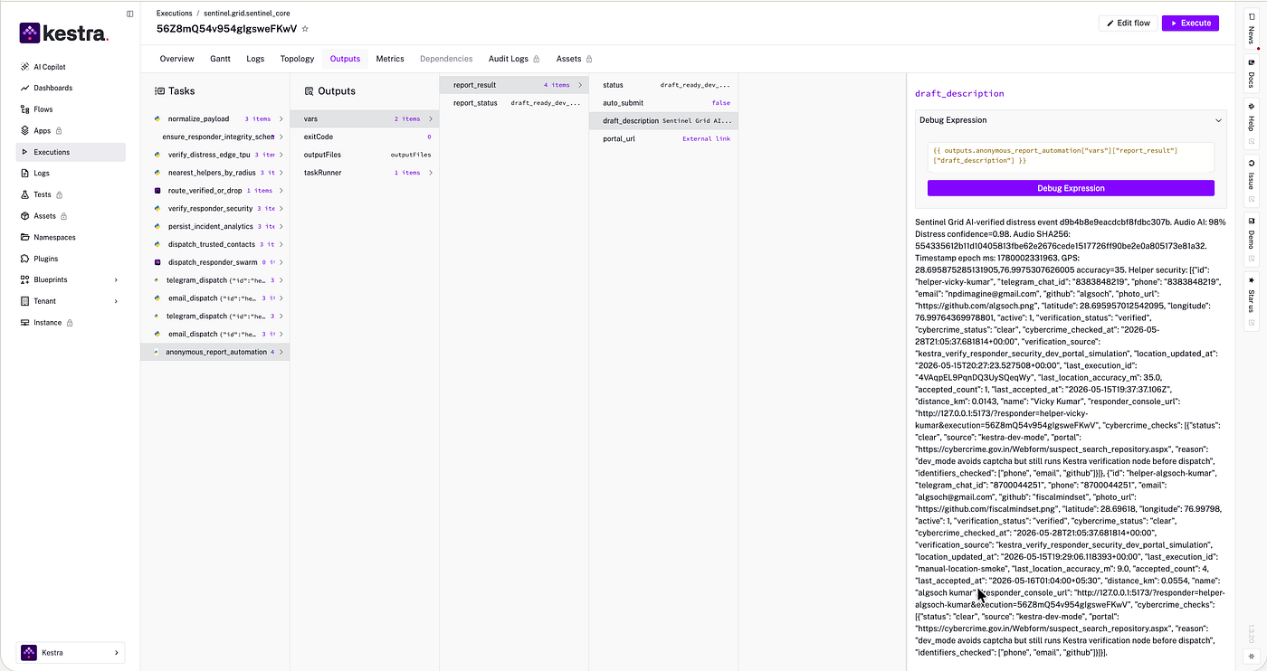Click the purple Debug Expression button
Viewport: 1267px width, 671px height.
tap(1071, 188)
